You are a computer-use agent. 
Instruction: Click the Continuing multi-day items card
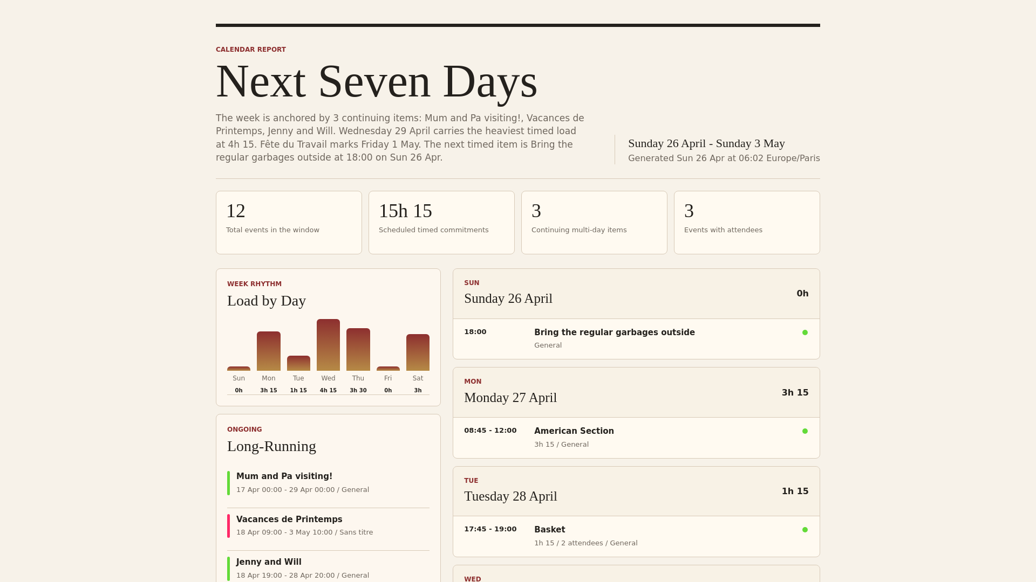[594, 223]
